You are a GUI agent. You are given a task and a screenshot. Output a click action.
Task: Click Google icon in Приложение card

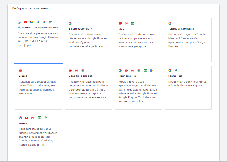(120, 71)
